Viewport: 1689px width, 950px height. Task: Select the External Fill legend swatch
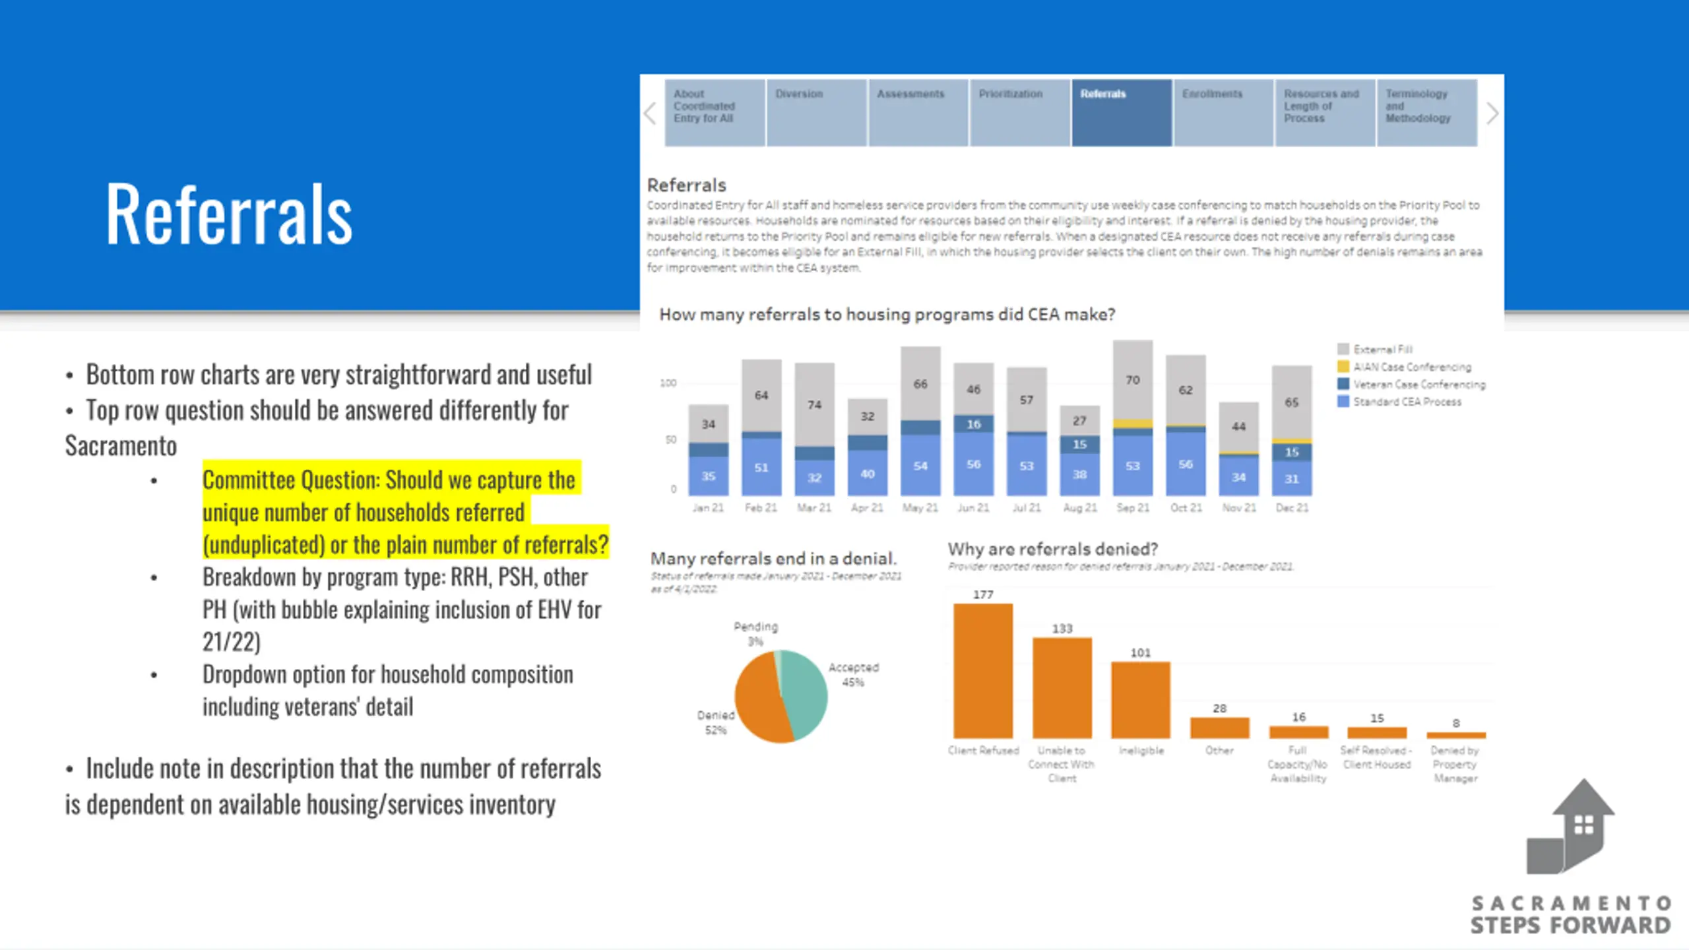(1343, 349)
